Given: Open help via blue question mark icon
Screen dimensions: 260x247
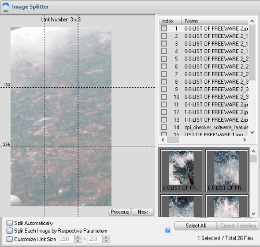Looking at the screenshot, I should pyautogui.click(x=168, y=230).
